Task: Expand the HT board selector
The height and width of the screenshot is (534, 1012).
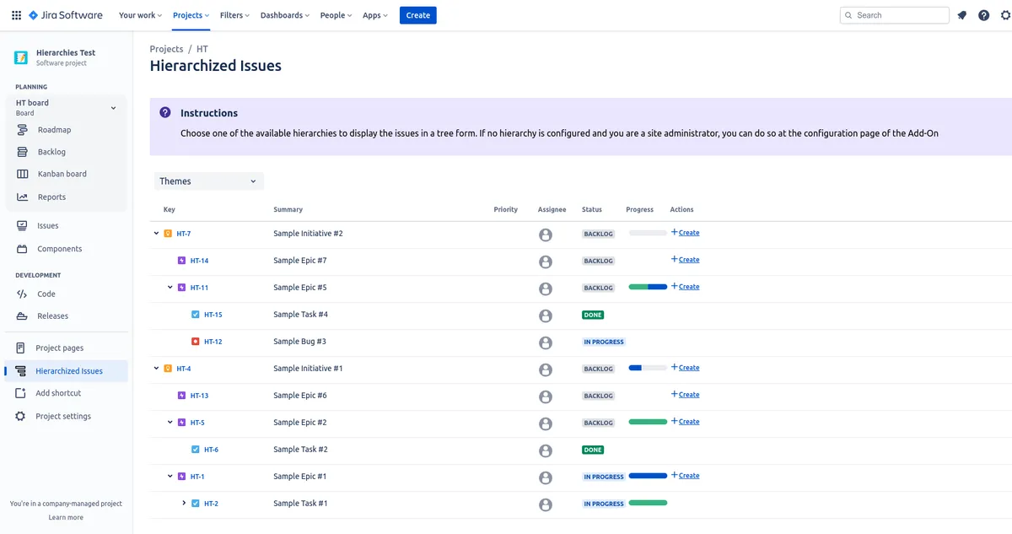Action: [x=113, y=107]
